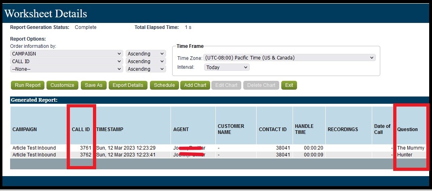Open the CALL ID order-by dropdown
Screen dimensions: 432x191
coord(66,62)
